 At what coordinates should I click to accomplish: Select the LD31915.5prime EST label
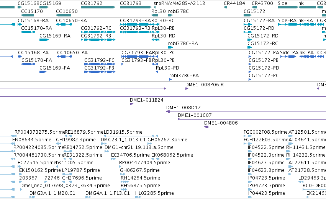click(x=123, y=132)
